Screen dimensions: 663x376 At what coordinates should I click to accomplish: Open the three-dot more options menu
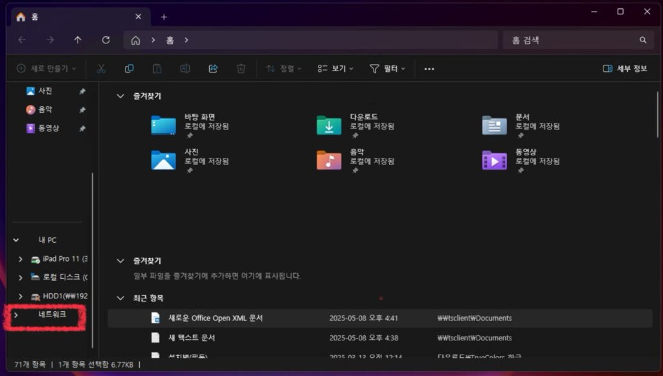(429, 69)
